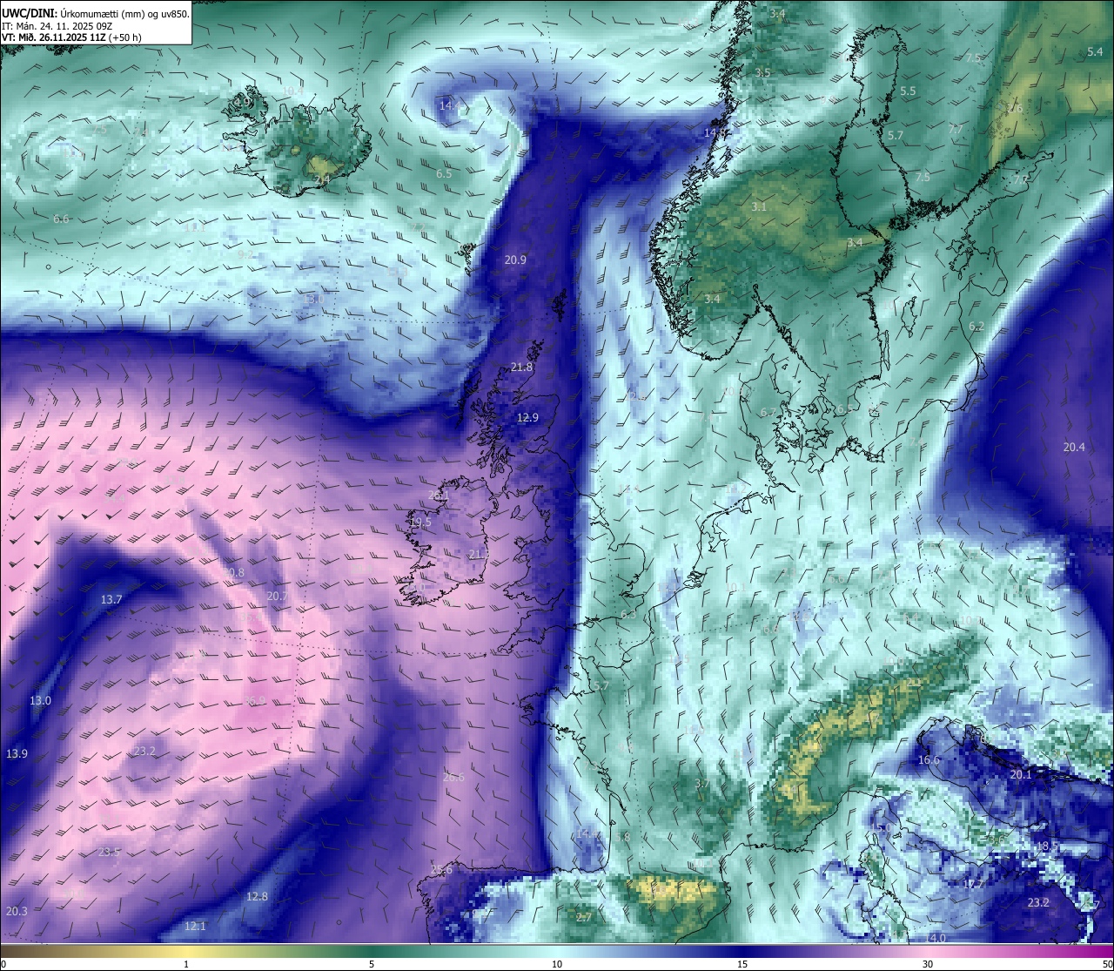Click the 'VT: Mið. 26.11.2025 11Z (+50 h)' line
Screen dimensions: 1114x971
pyautogui.click(x=72, y=37)
